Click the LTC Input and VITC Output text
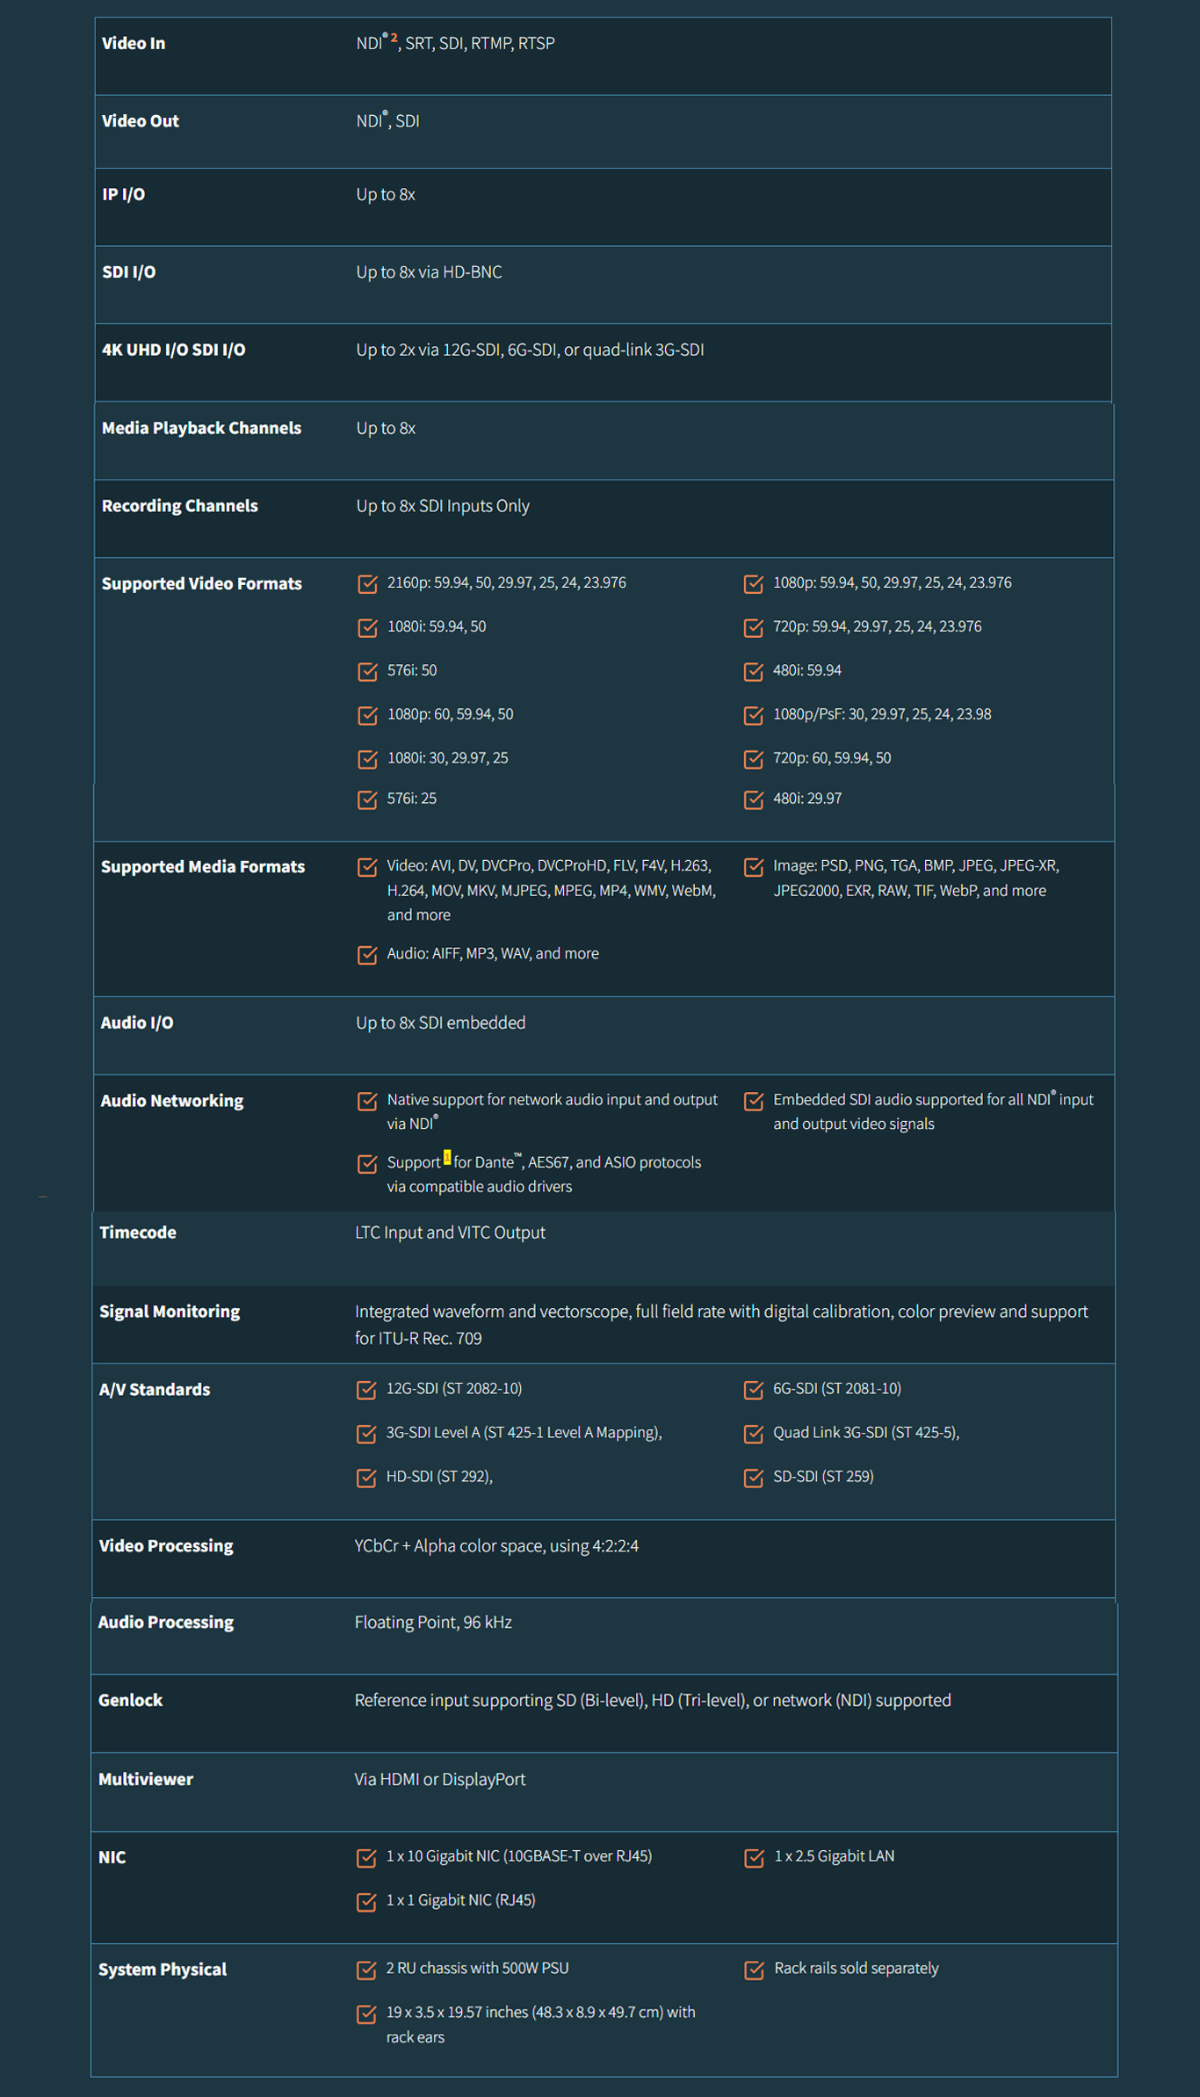This screenshot has height=2097, width=1200. tap(450, 1233)
